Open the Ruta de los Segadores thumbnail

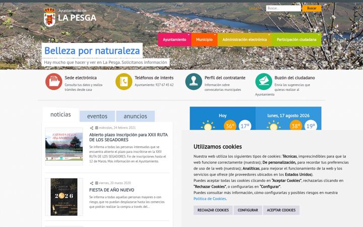[64, 146]
